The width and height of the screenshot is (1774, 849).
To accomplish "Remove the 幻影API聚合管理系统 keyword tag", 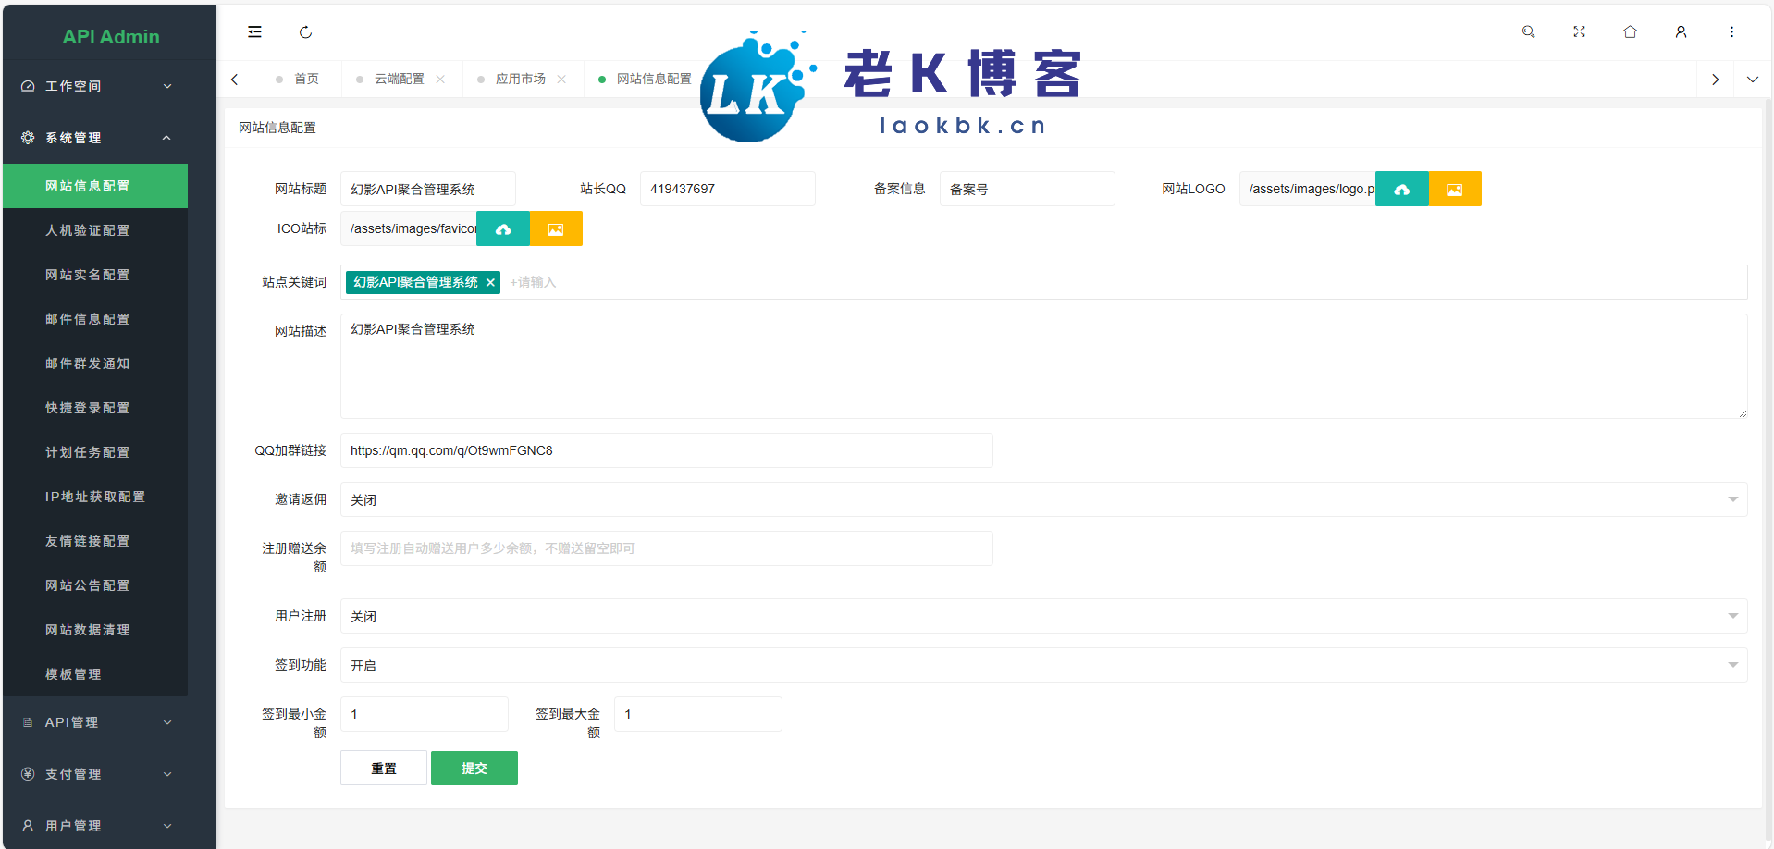I will pyautogui.click(x=490, y=283).
